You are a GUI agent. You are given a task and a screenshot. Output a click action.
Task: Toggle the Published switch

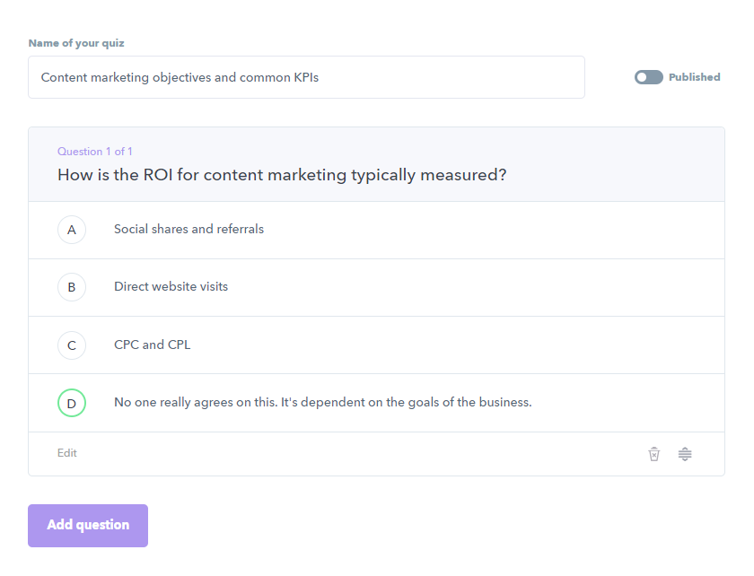pyautogui.click(x=648, y=77)
